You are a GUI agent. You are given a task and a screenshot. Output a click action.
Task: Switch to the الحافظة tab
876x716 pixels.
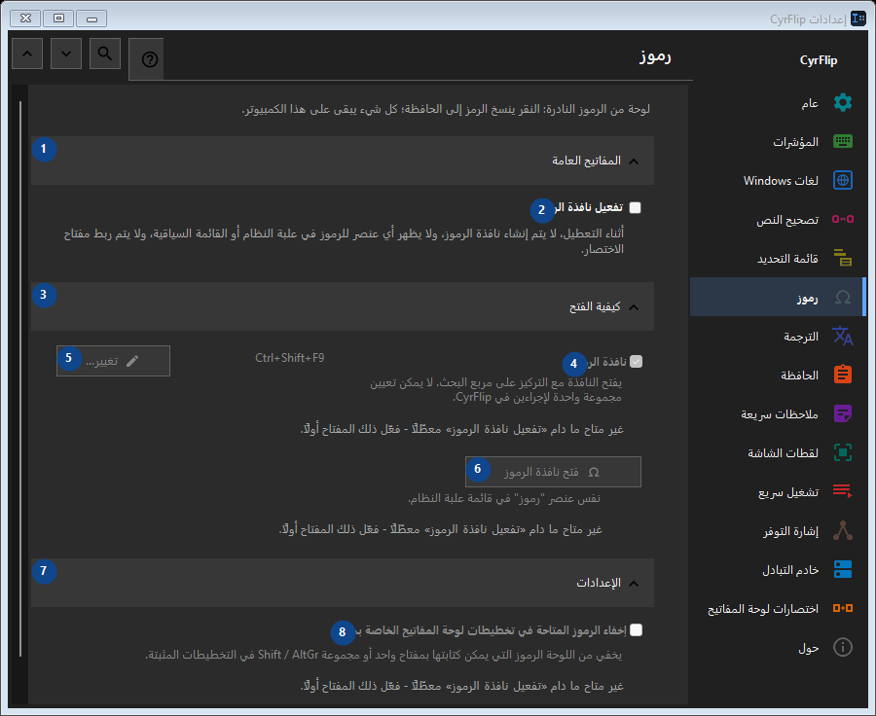click(x=779, y=375)
